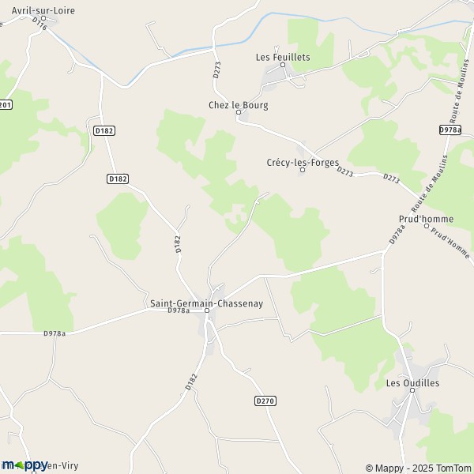
Task: Select the lower D182 road shield
Action: click(x=118, y=179)
